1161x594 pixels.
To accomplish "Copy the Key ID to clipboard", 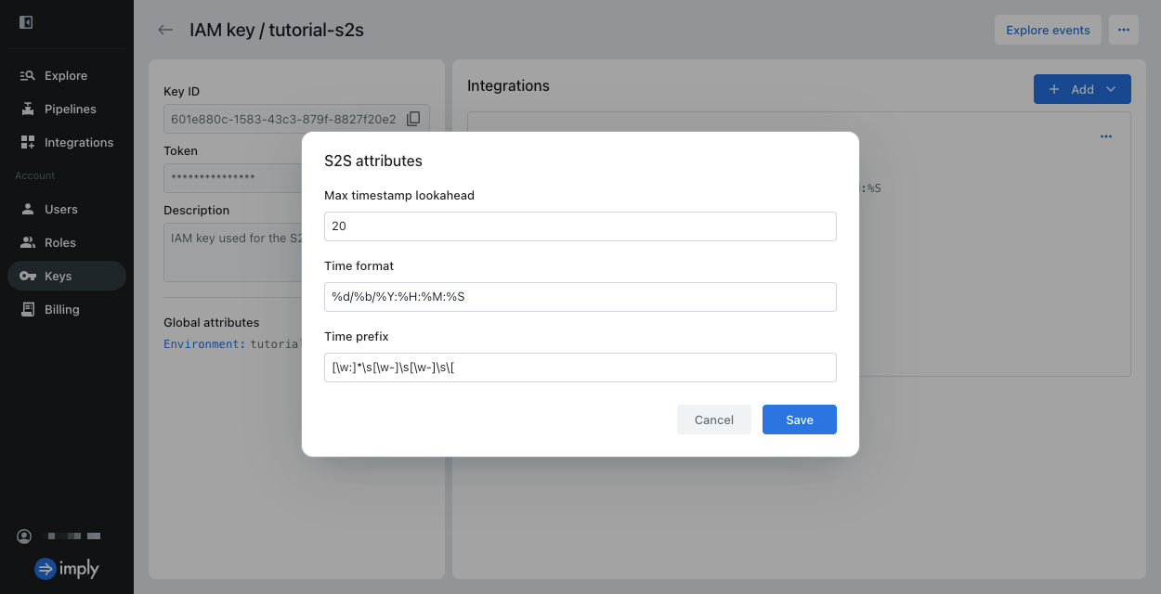I will click(x=413, y=119).
